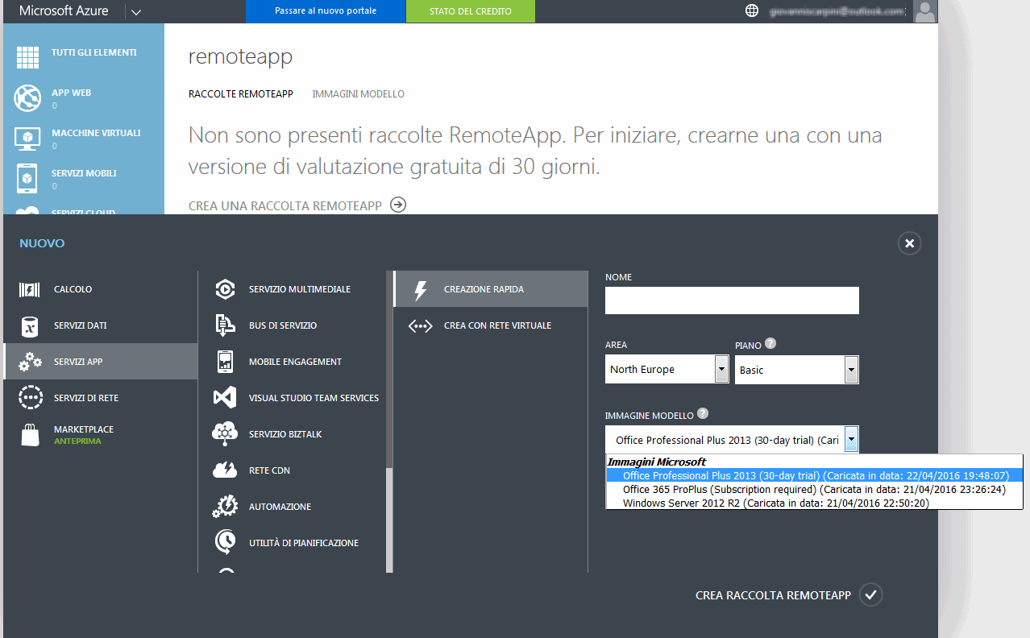Click Macchine Virtuali sidebar label

click(x=96, y=133)
